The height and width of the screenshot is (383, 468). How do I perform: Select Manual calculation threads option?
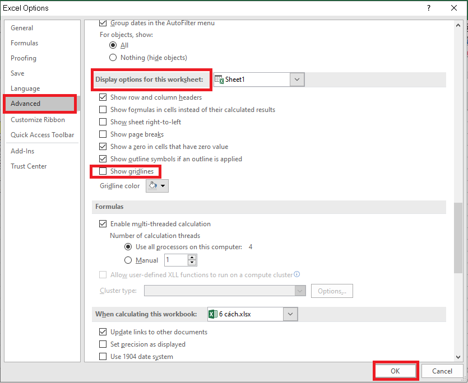(127, 260)
